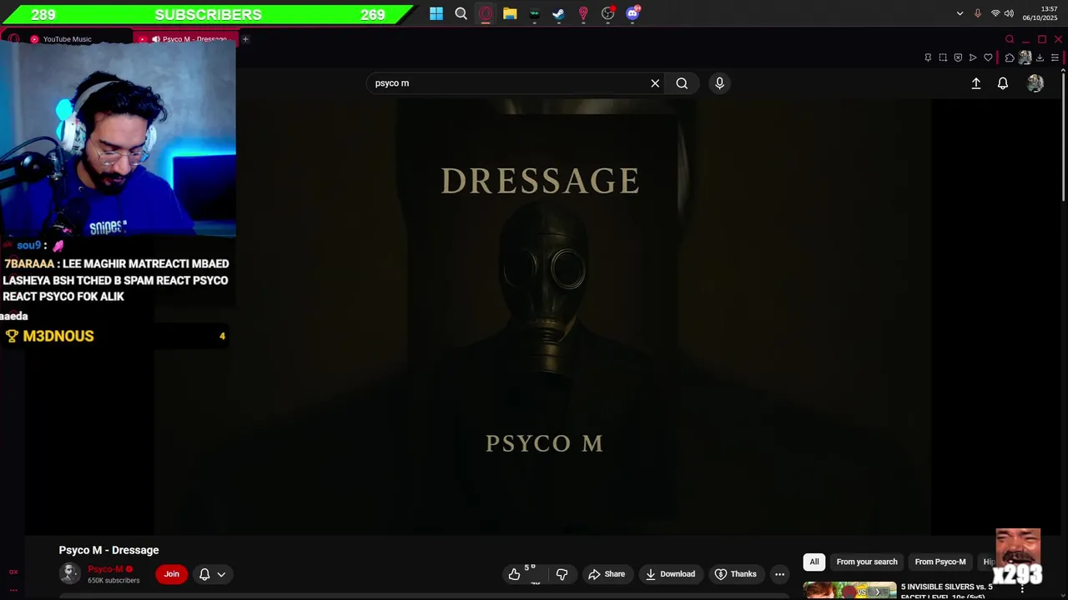Open the Opera player arrow icon
Viewport: 1068px width, 600px height.
(x=973, y=57)
